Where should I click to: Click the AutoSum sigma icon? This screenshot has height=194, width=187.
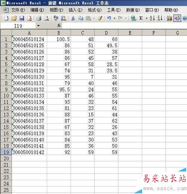coord(141,18)
